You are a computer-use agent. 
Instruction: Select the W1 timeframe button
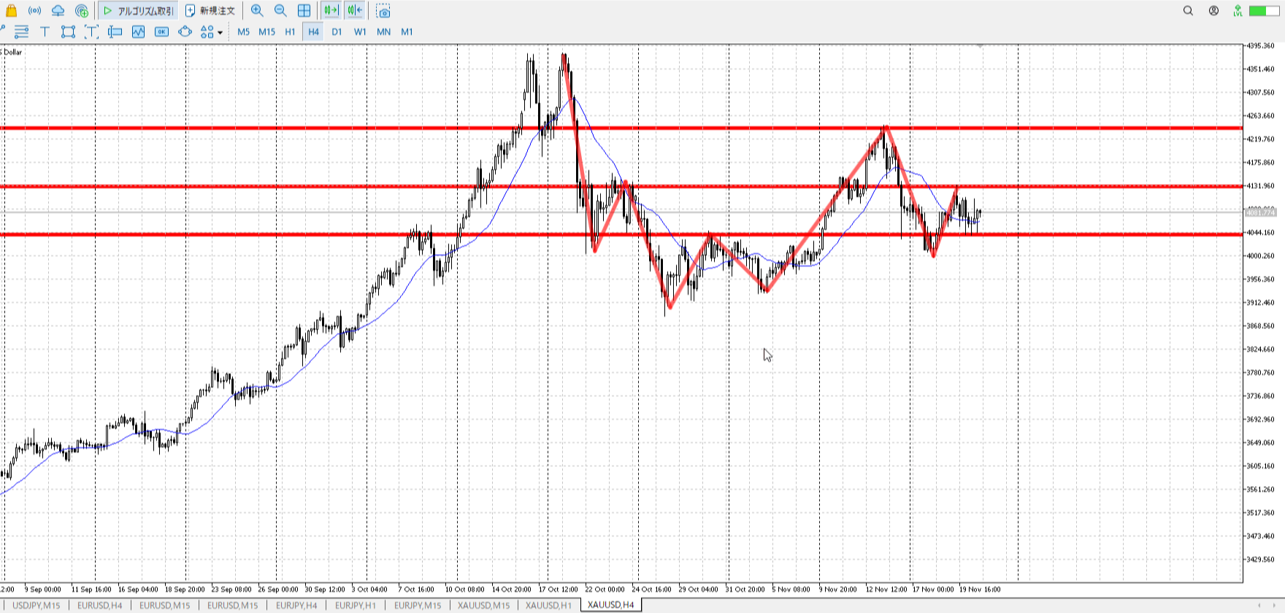[x=360, y=32]
